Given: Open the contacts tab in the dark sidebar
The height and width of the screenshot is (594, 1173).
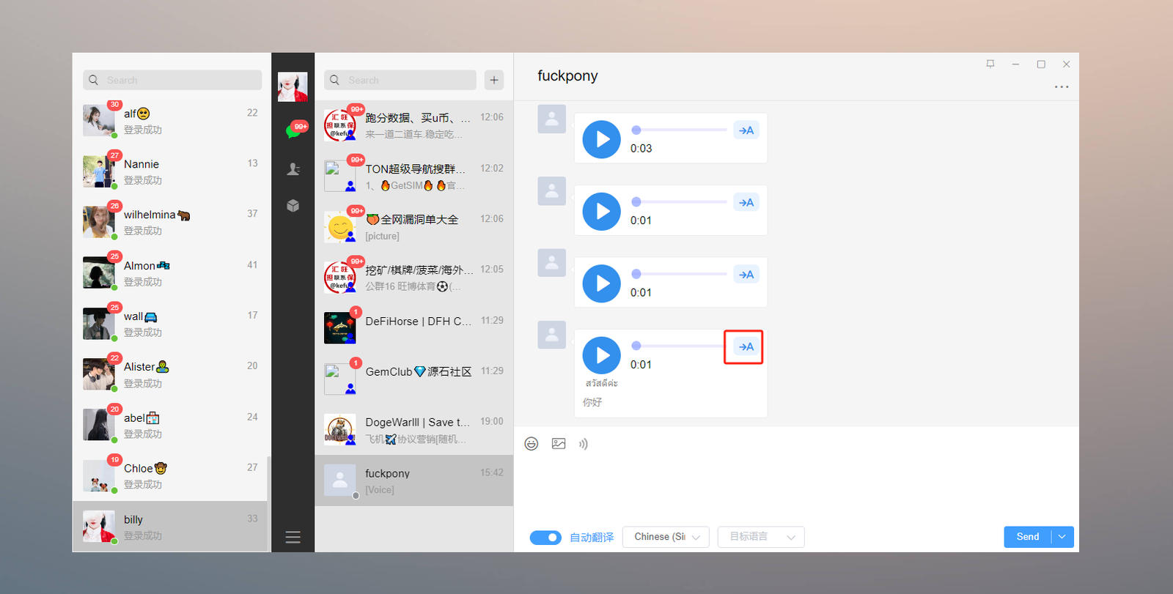Looking at the screenshot, I should pyautogui.click(x=293, y=169).
